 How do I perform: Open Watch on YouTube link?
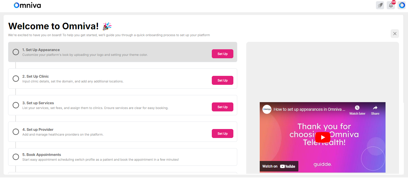(x=279, y=166)
